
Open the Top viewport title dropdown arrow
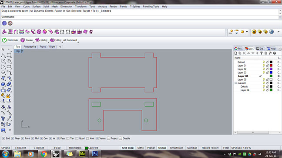pos(22,51)
